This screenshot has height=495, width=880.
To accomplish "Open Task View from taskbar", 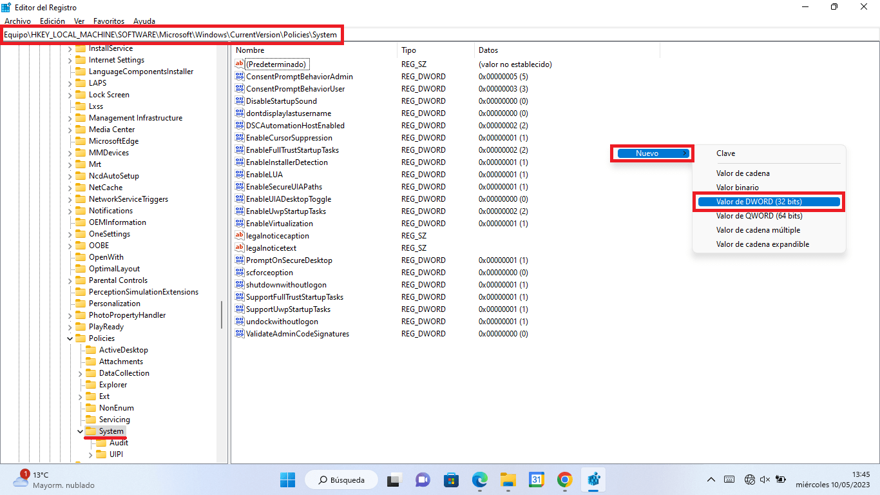I will [x=394, y=480].
